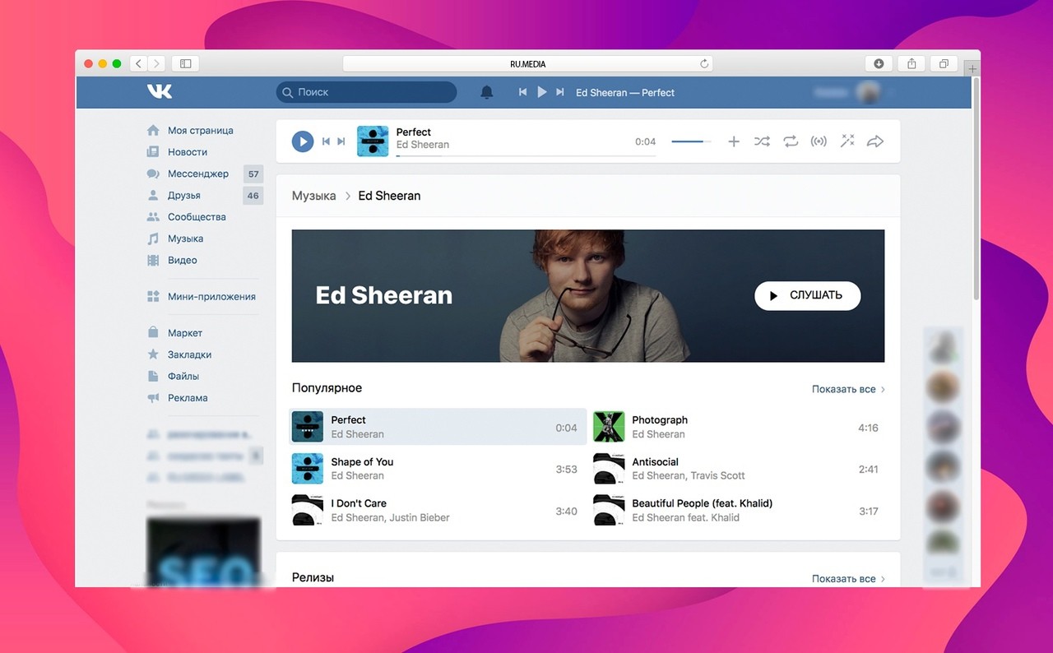Open Safari share button
Viewport: 1053px width, 653px height.
912,63
